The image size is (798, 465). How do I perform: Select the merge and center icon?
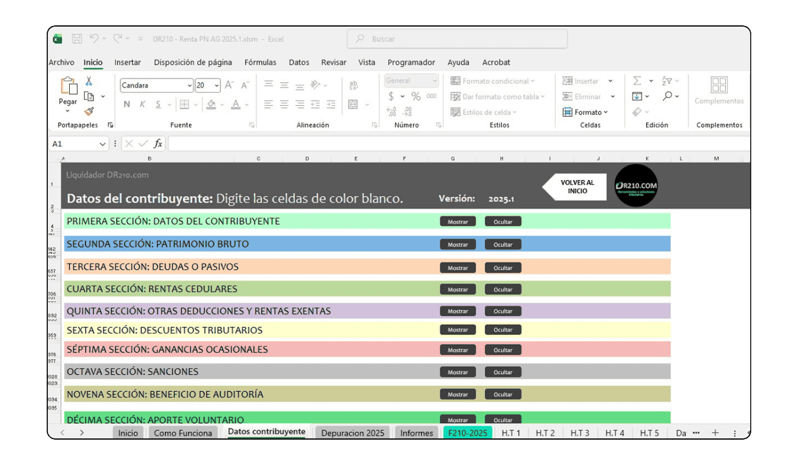[352, 104]
